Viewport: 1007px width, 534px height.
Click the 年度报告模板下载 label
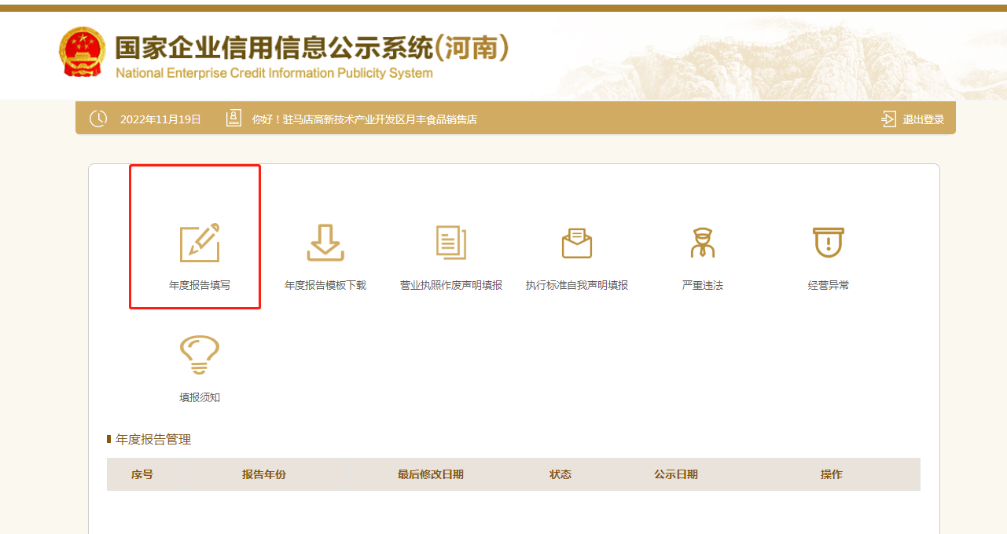[x=325, y=285]
